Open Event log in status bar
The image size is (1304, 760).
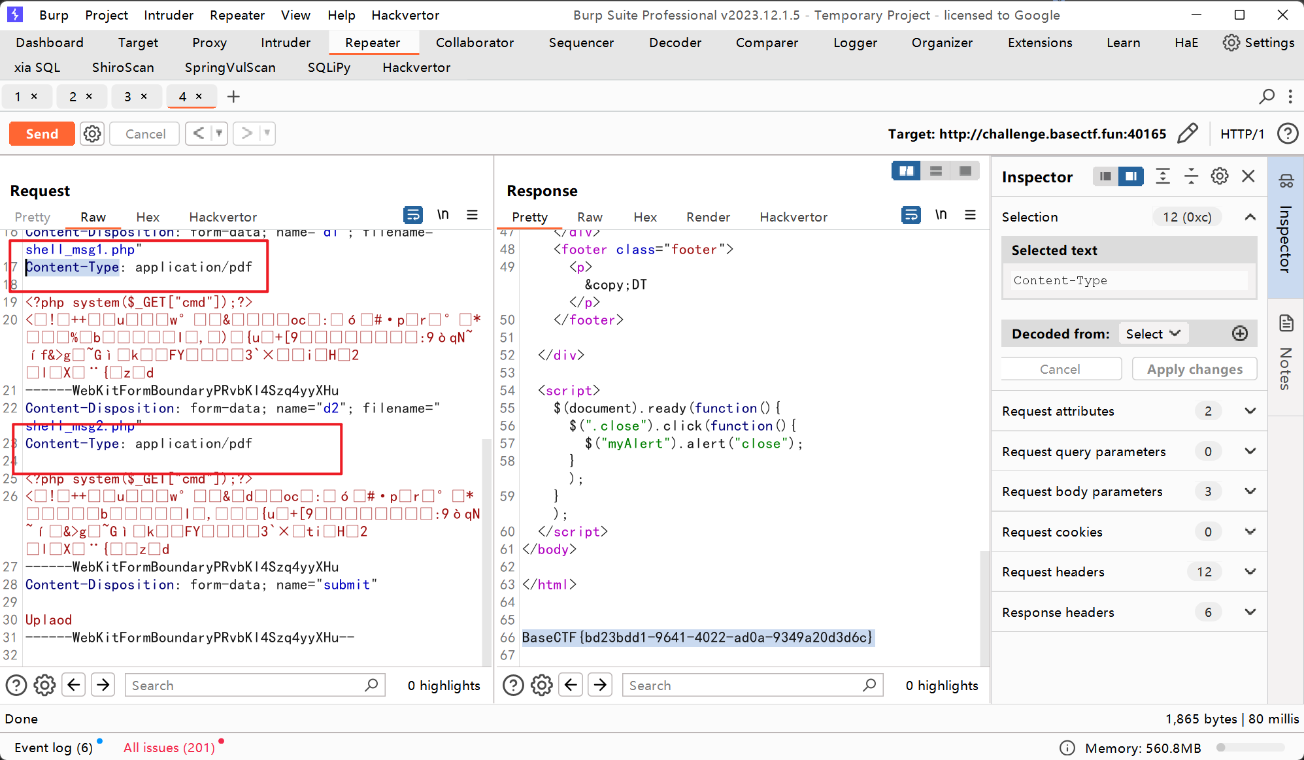tap(53, 748)
